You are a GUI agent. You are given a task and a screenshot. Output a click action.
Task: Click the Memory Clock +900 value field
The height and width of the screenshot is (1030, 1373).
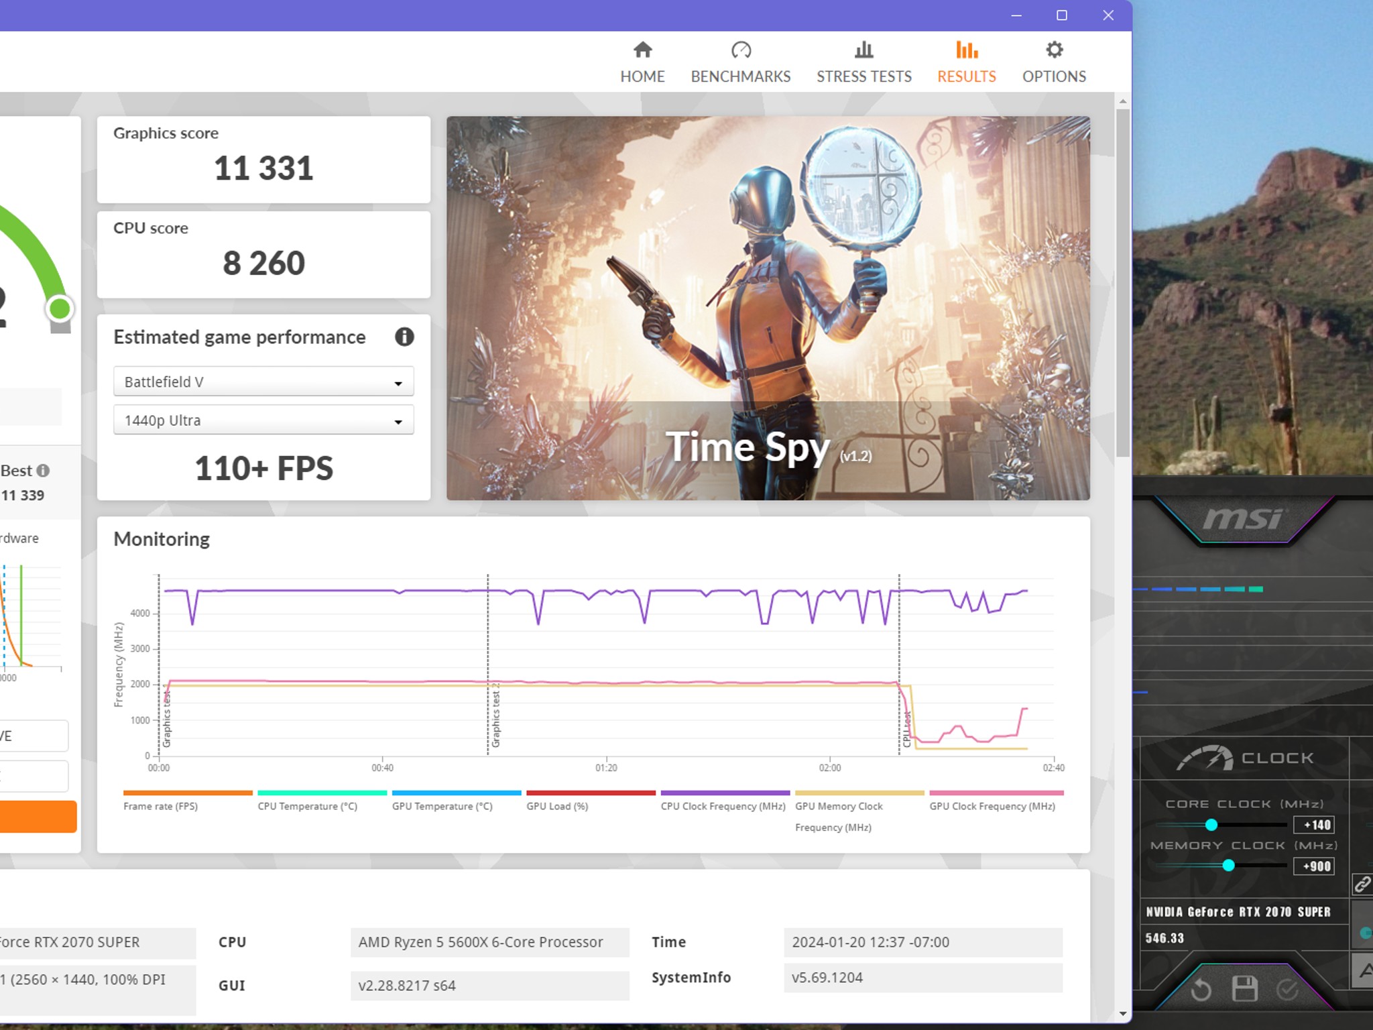(1314, 866)
